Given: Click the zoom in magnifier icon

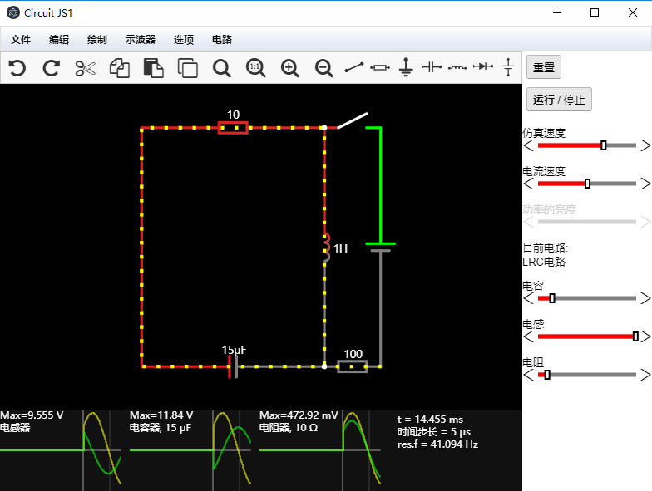Looking at the screenshot, I should coord(289,68).
